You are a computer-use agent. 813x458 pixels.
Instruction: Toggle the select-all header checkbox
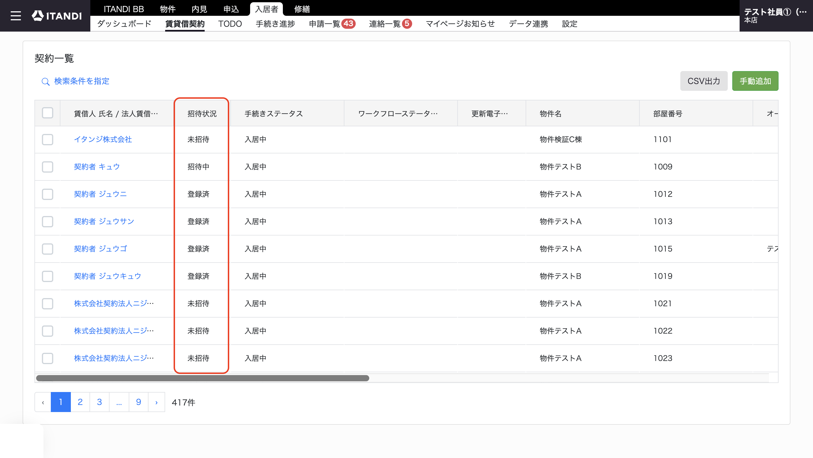tap(48, 113)
